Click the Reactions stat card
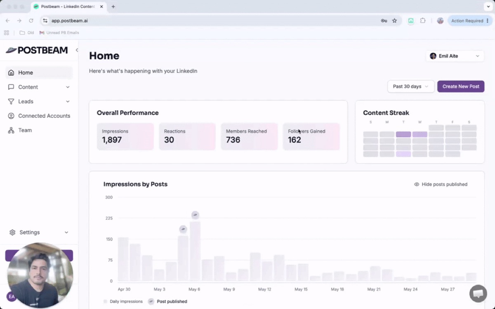 coord(187,136)
